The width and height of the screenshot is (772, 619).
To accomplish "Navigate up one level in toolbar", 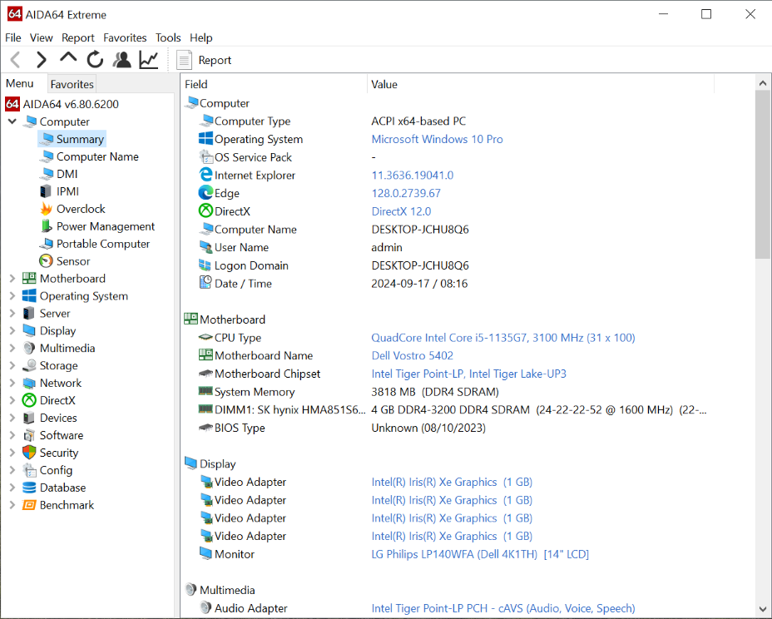I will coord(68,58).
